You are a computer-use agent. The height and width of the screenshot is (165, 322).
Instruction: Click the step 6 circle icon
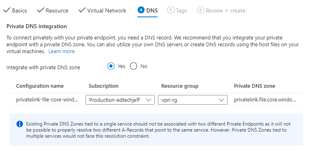pyautogui.click(x=200, y=10)
